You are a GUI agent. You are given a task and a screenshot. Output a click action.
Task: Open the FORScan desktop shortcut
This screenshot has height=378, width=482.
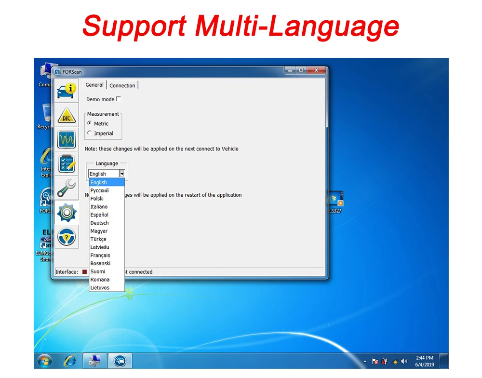45,200
